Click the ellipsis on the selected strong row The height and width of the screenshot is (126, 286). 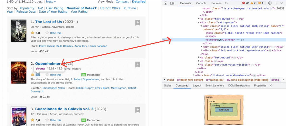coord(164,40)
